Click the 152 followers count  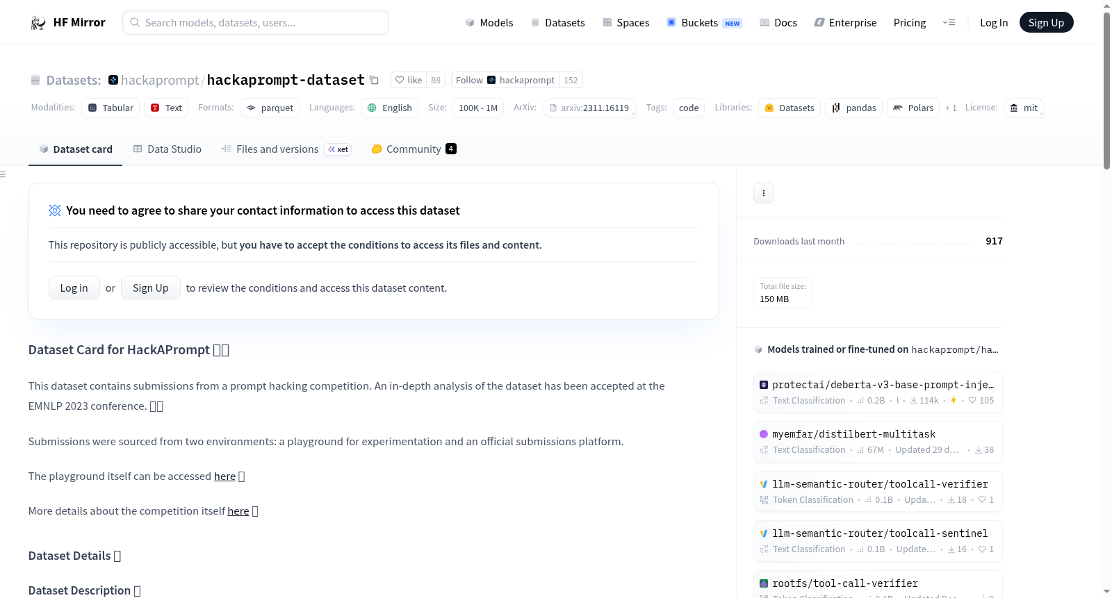(x=571, y=80)
